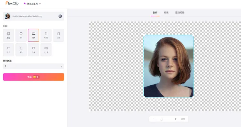241x127 pixels.
Task: Select the 原始 original aspect ratio
Action: click(x=8, y=35)
